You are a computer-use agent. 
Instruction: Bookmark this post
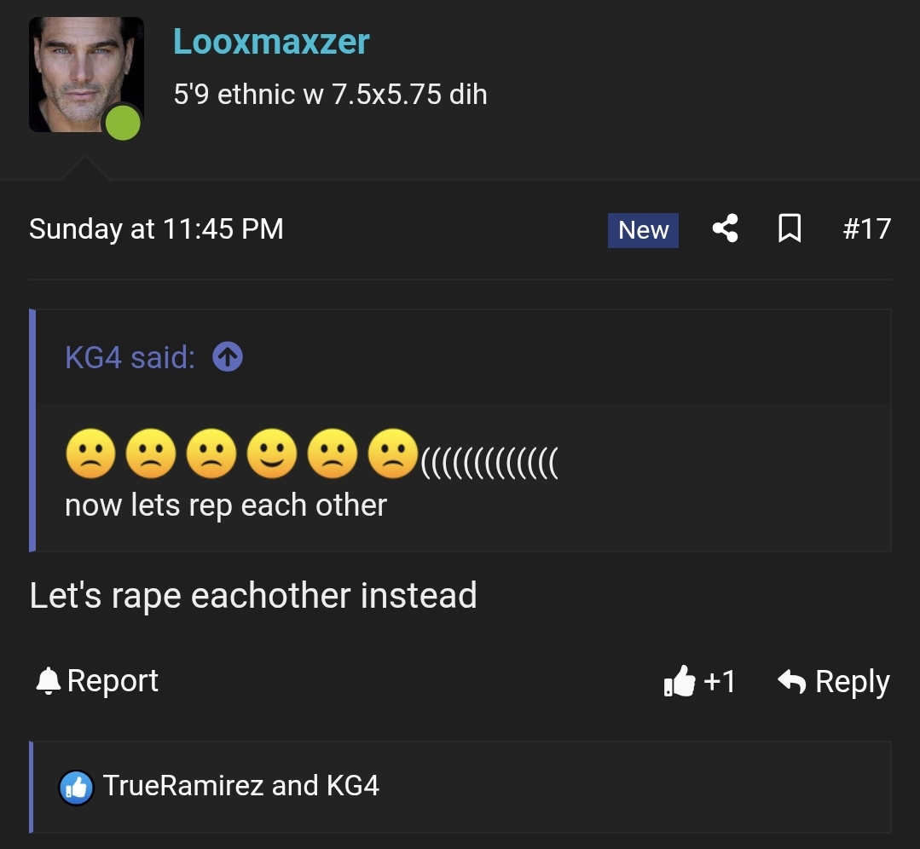(x=790, y=228)
